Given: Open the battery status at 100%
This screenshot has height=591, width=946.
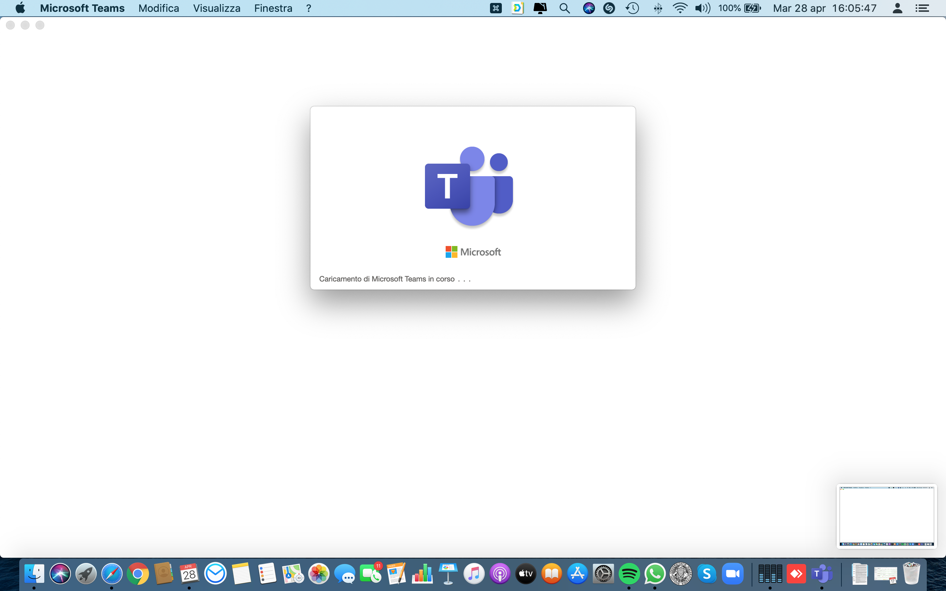Looking at the screenshot, I should pyautogui.click(x=739, y=8).
